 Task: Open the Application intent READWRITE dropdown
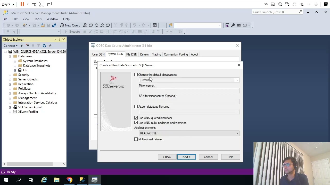[x=189, y=133]
